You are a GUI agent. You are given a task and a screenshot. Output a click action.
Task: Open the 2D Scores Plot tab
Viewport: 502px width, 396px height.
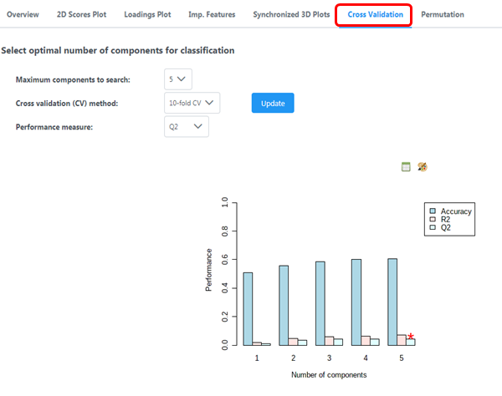pos(82,14)
